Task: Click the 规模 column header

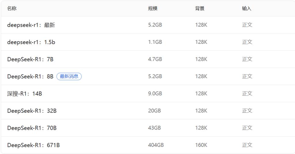Action: click(153, 9)
